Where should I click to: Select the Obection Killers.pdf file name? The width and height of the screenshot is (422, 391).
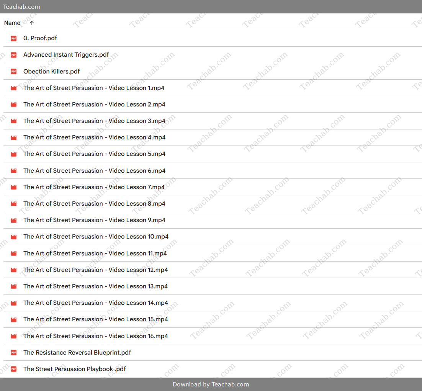click(x=51, y=71)
